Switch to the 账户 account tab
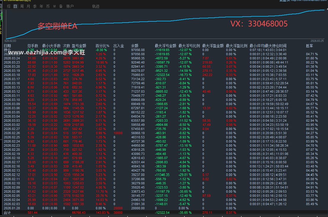The image size is (328, 217). click(x=70, y=6)
